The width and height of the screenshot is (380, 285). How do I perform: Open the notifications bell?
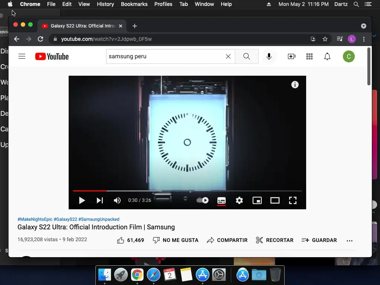point(327,56)
